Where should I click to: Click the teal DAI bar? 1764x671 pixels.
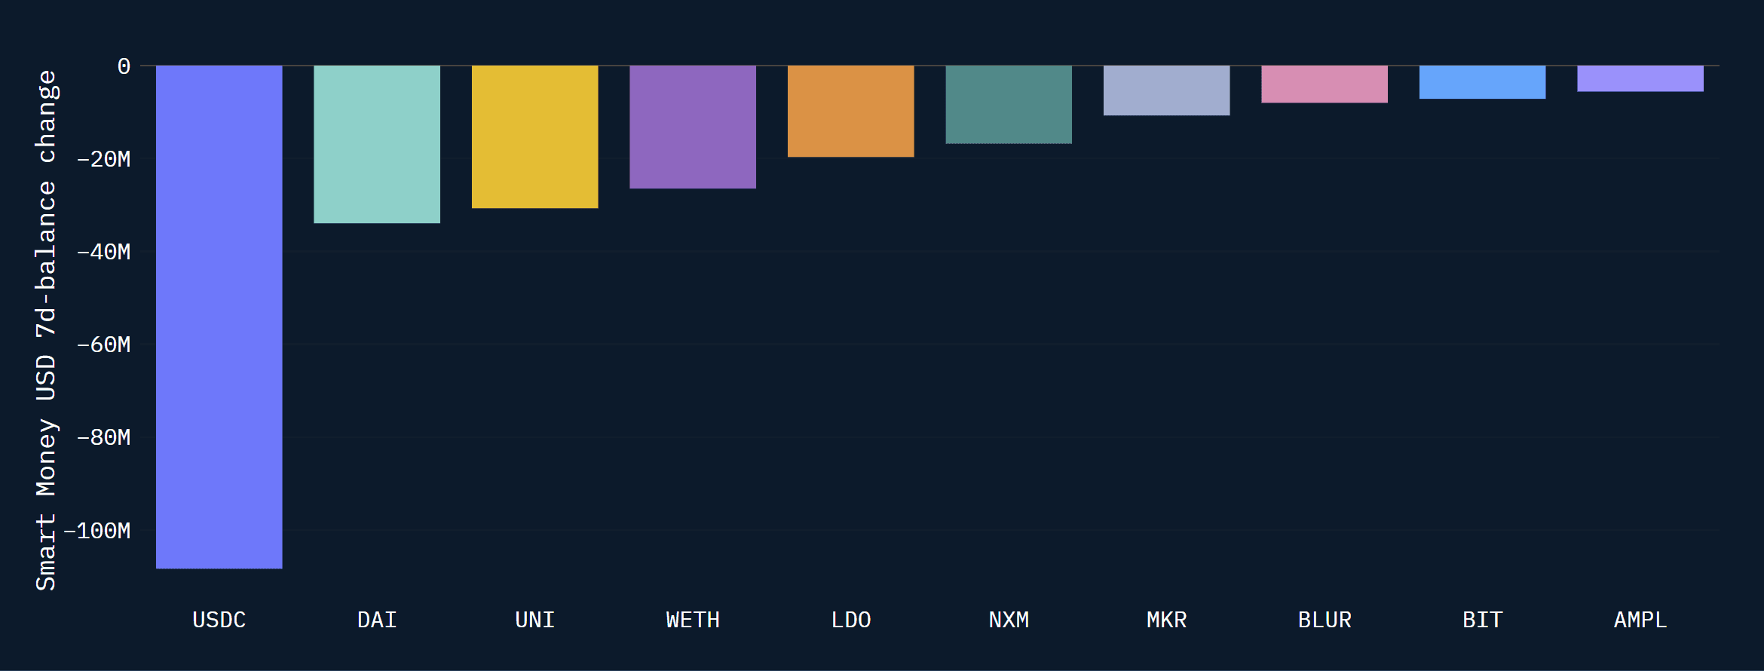tap(377, 144)
